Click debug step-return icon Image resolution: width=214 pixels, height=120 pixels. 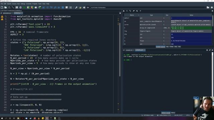[x=55, y=7]
